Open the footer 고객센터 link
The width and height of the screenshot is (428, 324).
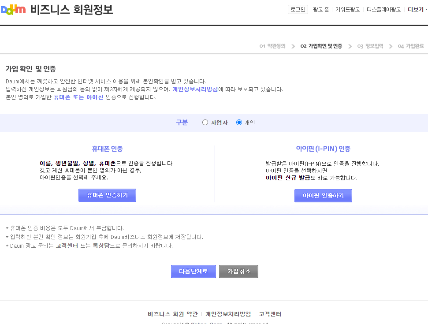coord(270,314)
